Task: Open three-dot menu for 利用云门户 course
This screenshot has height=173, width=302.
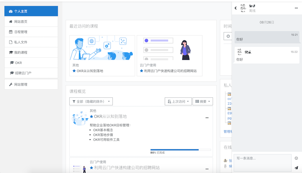Action: pyautogui.click(x=207, y=169)
